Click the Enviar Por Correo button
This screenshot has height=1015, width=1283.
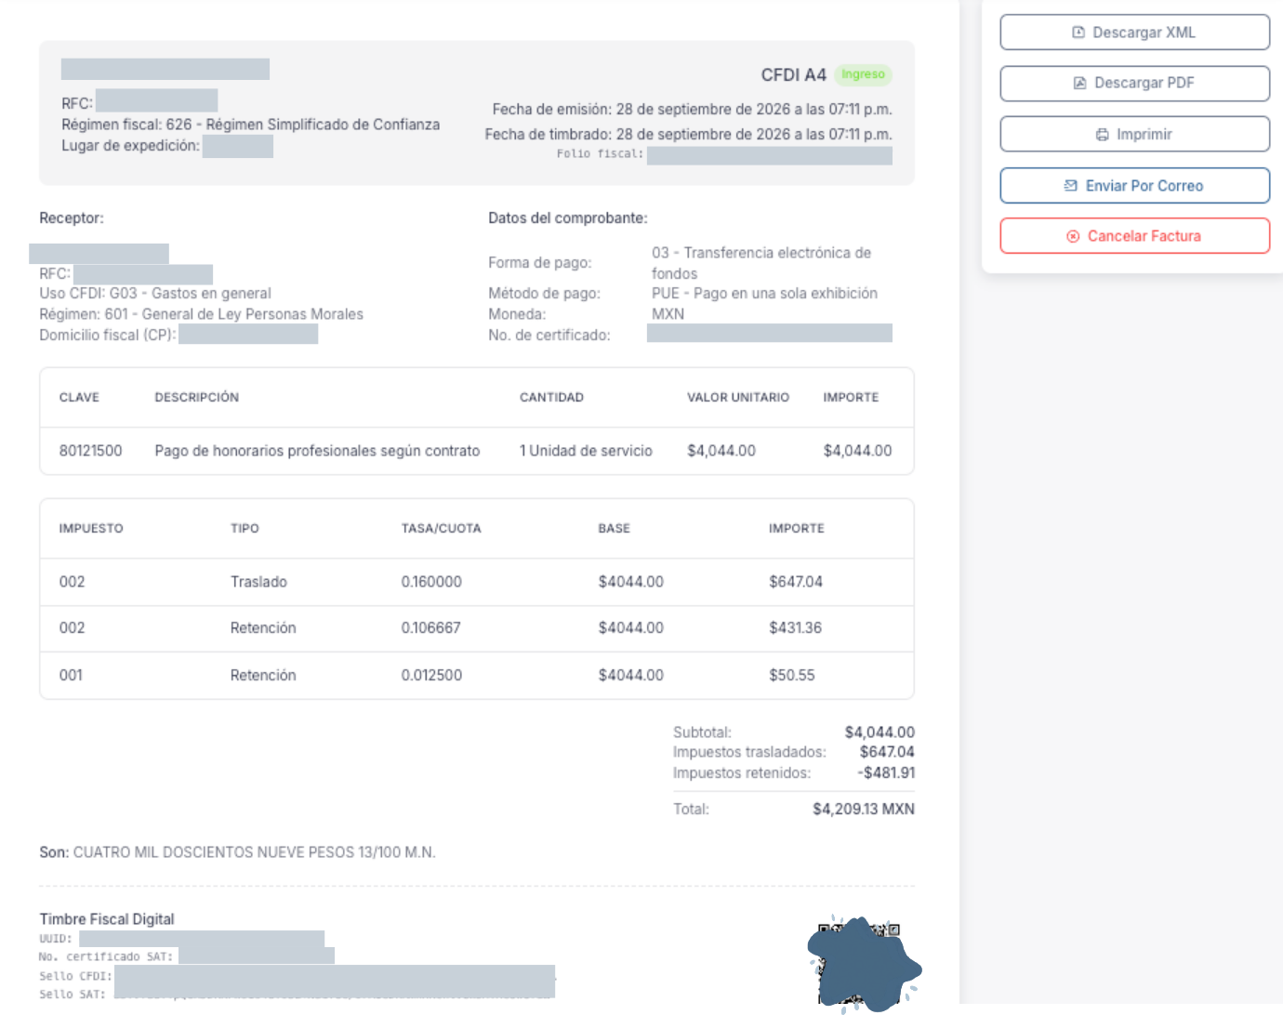(1135, 185)
